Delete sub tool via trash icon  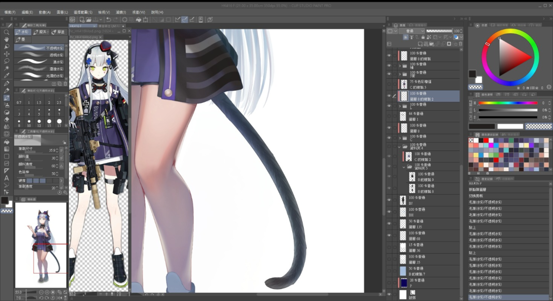tap(65, 84)
